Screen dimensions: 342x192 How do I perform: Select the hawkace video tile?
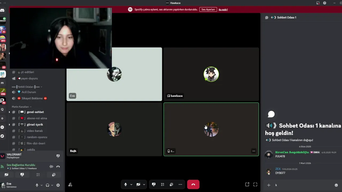[211, 74]
